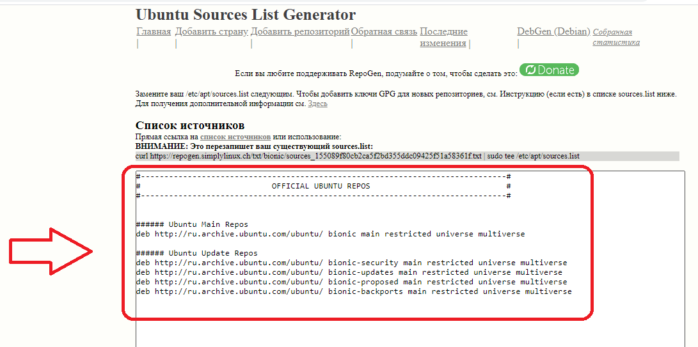Click the bionic-backports deb line
The height and width of the screenshot is (347, 698).
(354, 292)
